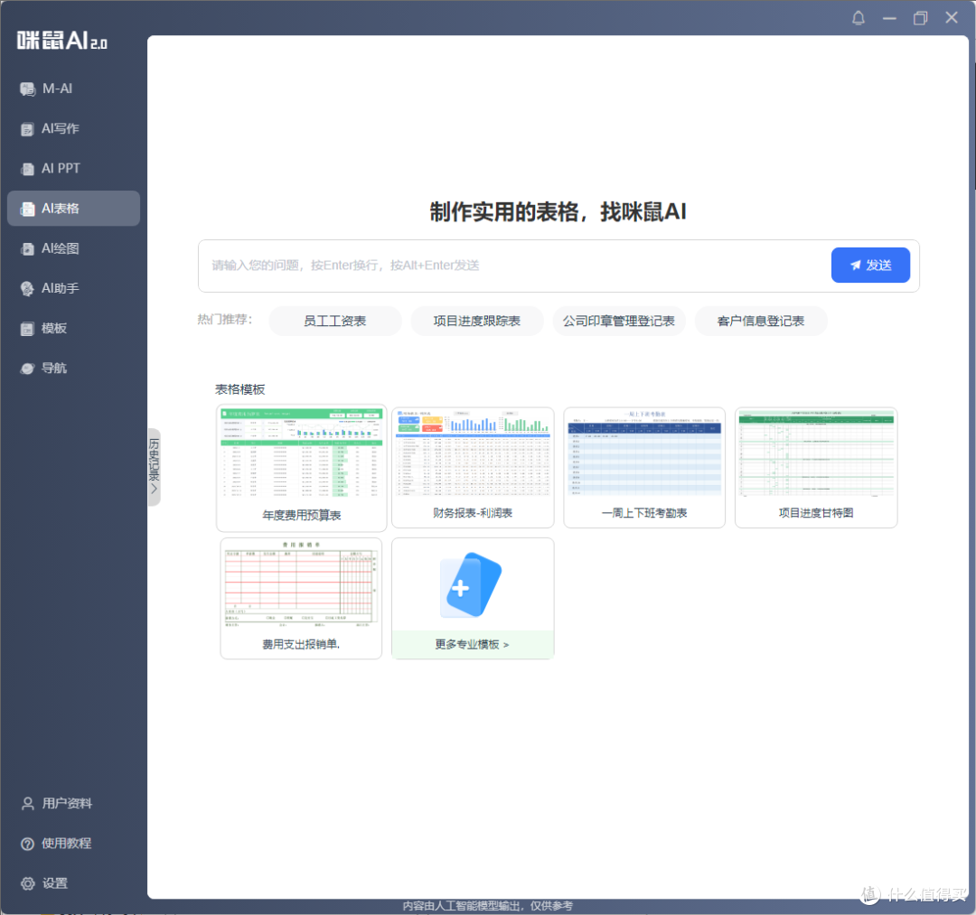Choose the 公司印章管理登记表 suggestion
Screen dimensions: 976x915
tap(619, 321)
